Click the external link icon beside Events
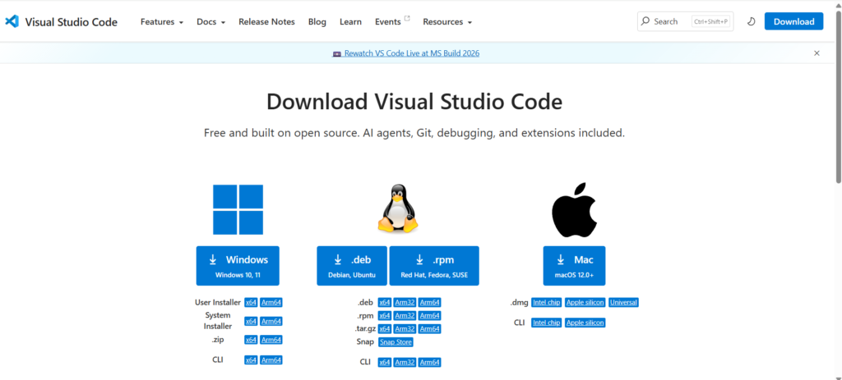The image size is (842, 380). tap(407, 18)
